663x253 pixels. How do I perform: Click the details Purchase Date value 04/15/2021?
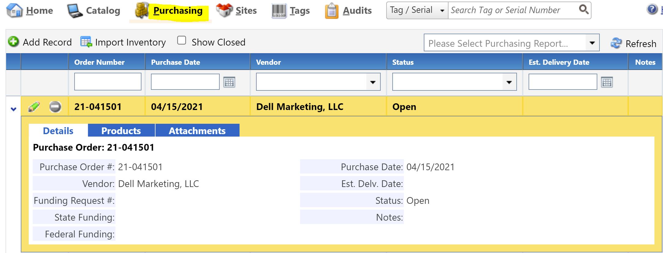(430, 167)
